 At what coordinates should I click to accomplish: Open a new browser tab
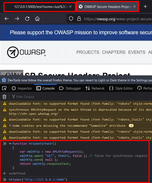[145, 7]
